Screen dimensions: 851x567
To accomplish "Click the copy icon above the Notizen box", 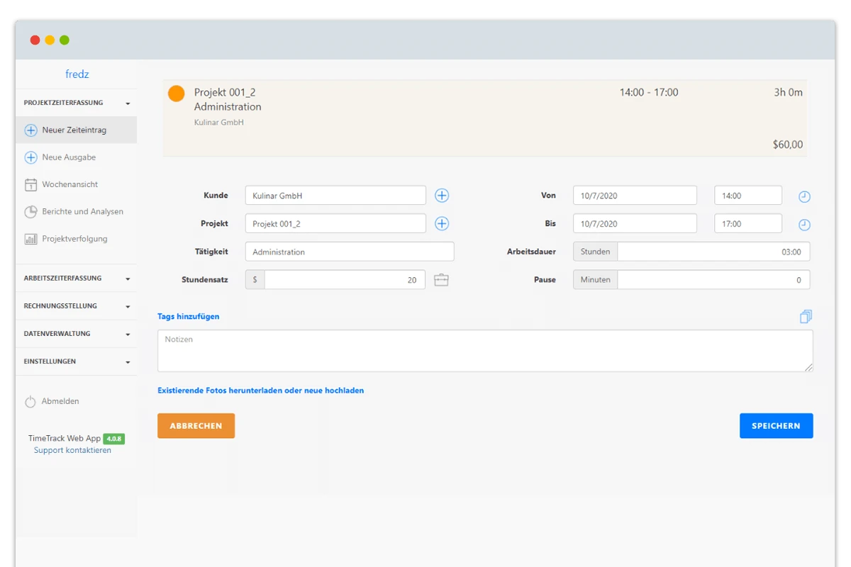I will point(806,317).
